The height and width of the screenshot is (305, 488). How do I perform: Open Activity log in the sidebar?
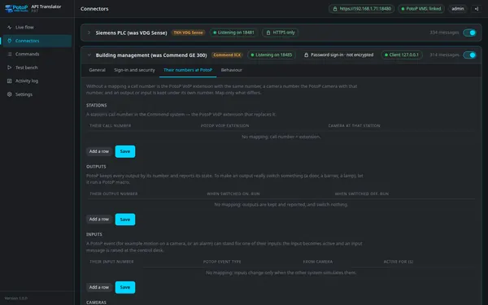click(x=37, y=81)
